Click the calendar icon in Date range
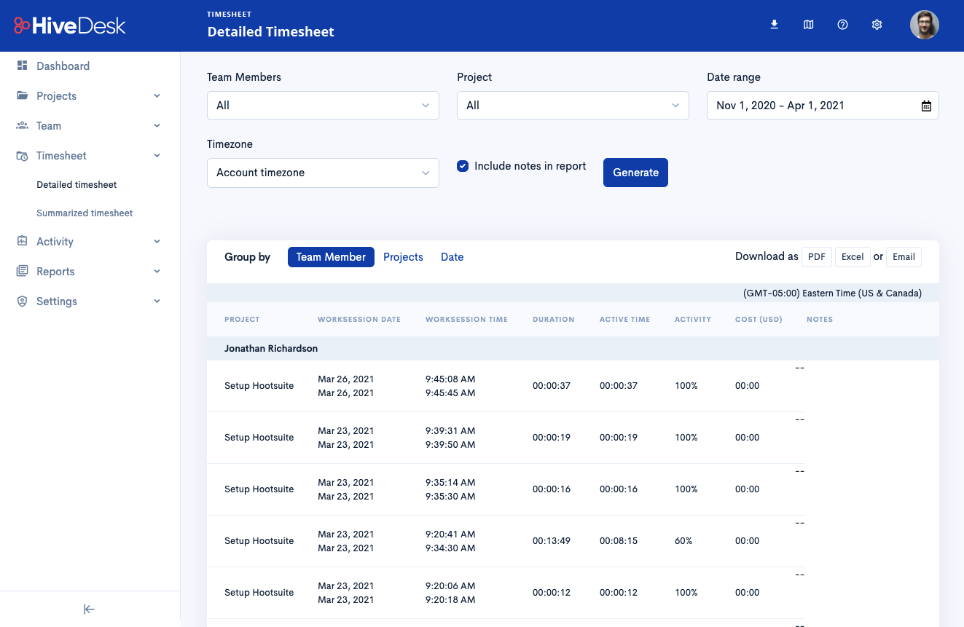The height and width of the screenshot is (627, 964). (926, 106)
